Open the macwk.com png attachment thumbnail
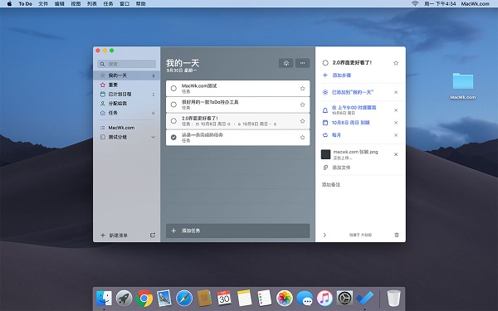Image resolution: width=498 pixels, height=311 pixels. 326,154
